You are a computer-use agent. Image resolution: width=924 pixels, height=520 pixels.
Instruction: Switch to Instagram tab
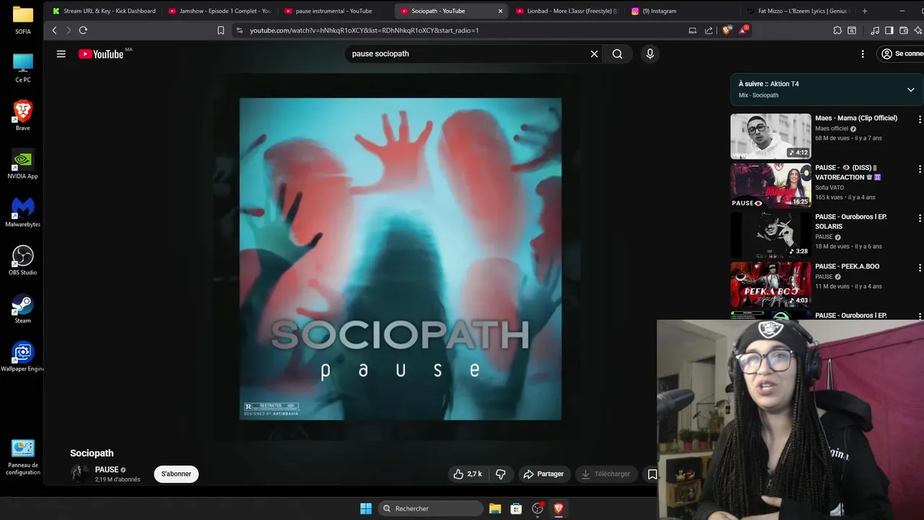pos(683,11)
